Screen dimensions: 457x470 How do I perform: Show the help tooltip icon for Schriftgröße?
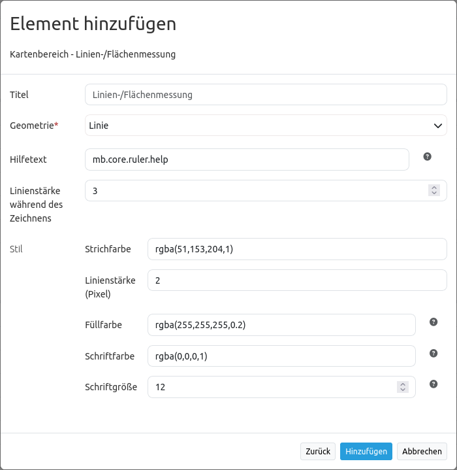pyautogui.click(x=433, y=384)
